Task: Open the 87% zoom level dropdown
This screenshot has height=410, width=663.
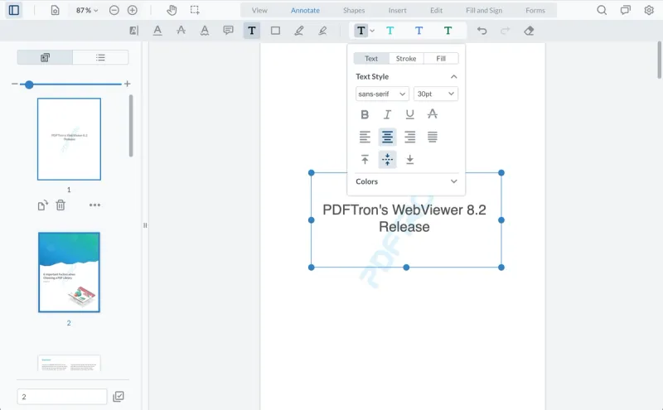Action: 87,10
